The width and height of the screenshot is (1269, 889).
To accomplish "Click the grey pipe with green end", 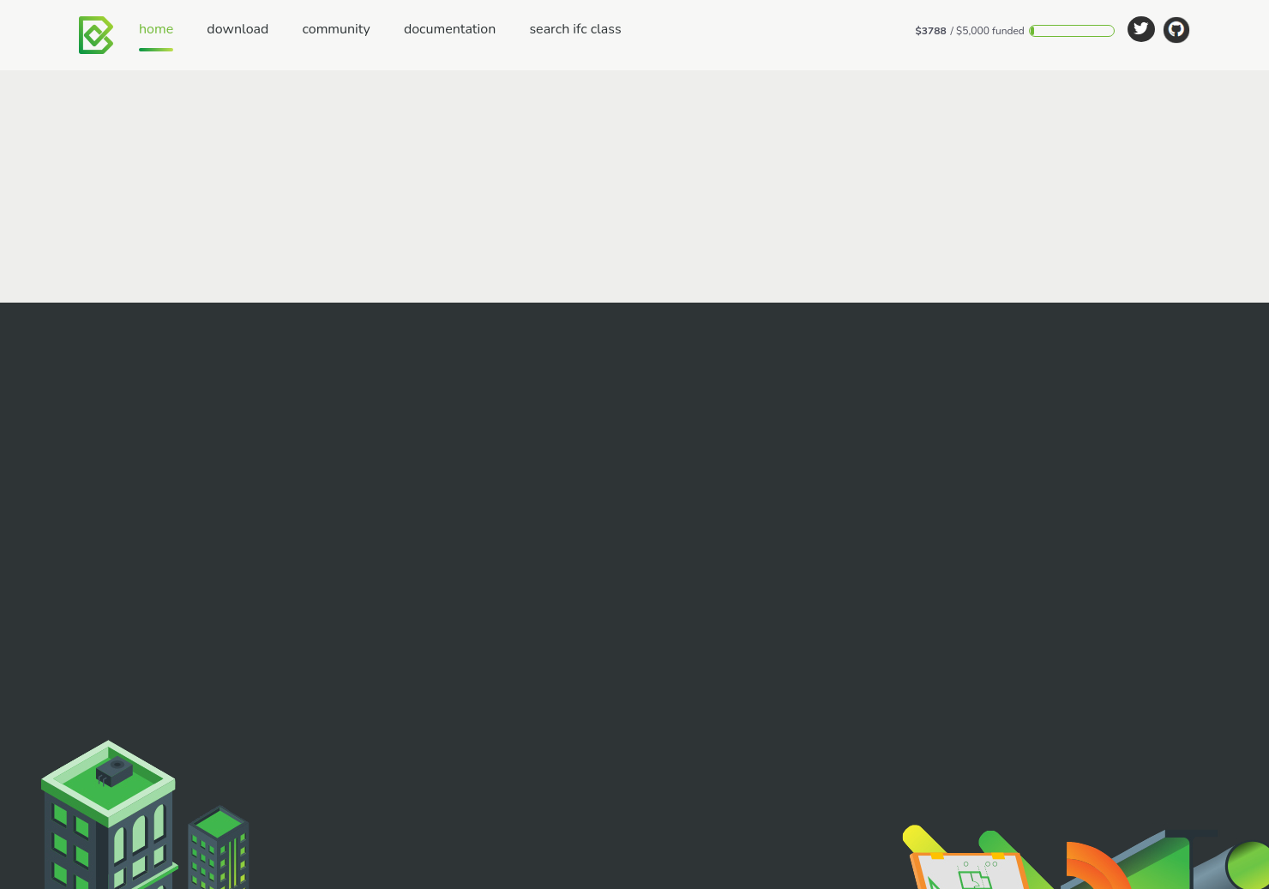I will (1235, 866).
